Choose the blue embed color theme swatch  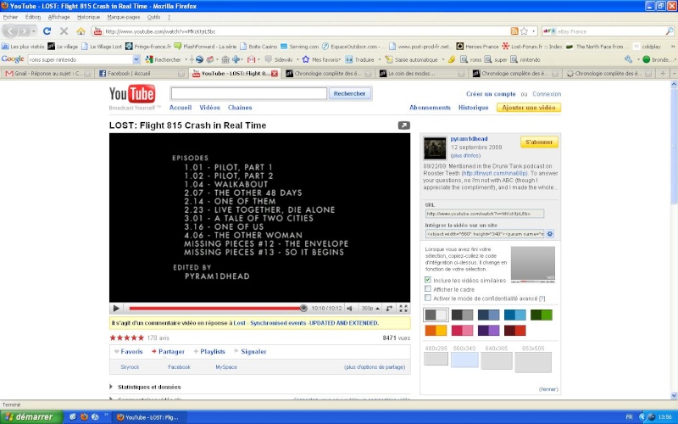514,315
